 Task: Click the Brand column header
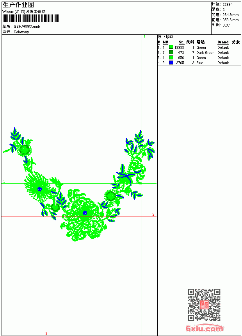tap(223, 42)
